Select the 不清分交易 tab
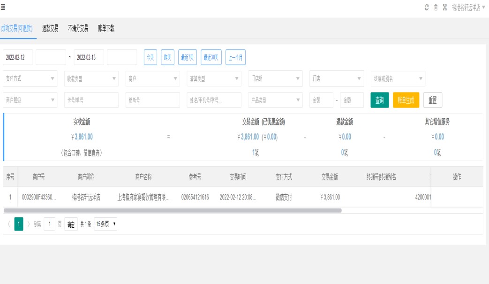This screenshot has height=284, width=489. click(78, 29)
